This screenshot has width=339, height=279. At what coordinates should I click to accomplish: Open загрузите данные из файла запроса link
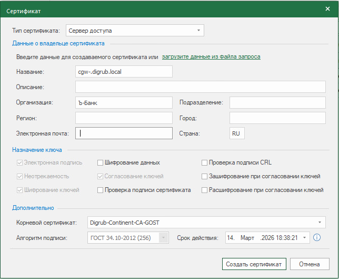point(211,57)
